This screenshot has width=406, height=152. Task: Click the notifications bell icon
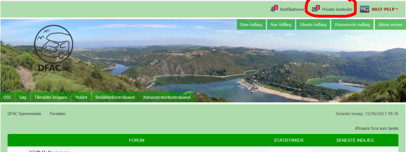click(272, 9)
